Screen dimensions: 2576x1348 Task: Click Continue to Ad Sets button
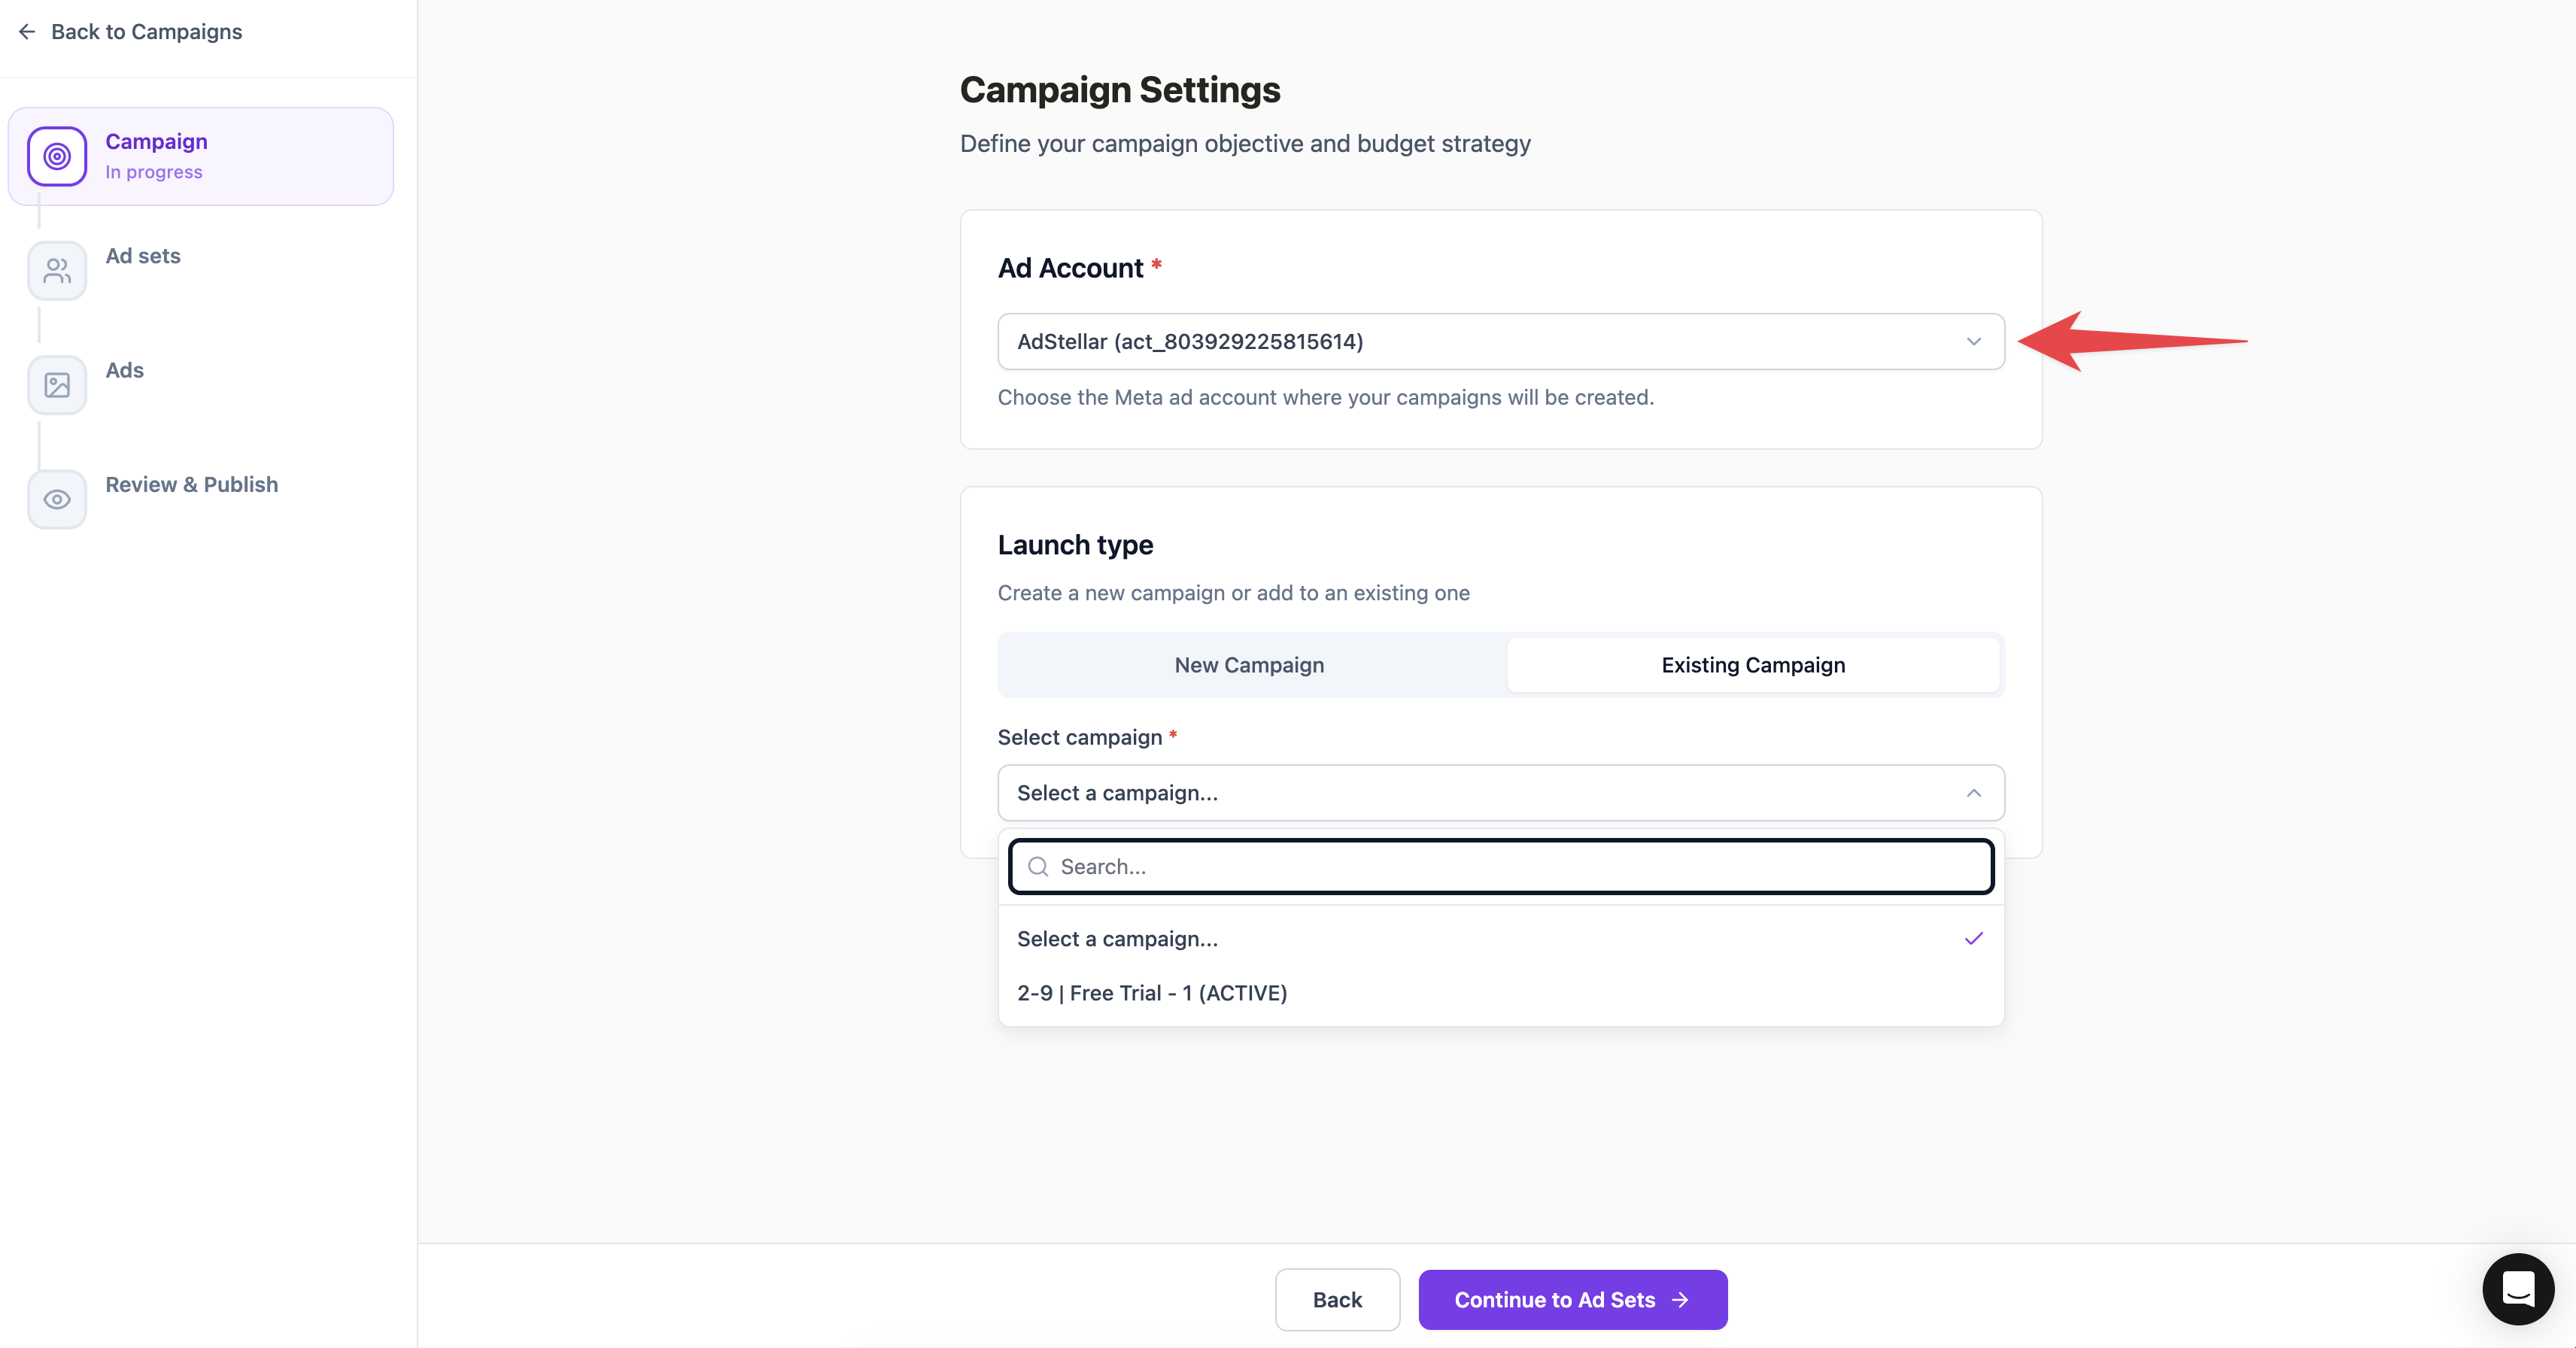click(1571, 1299)
